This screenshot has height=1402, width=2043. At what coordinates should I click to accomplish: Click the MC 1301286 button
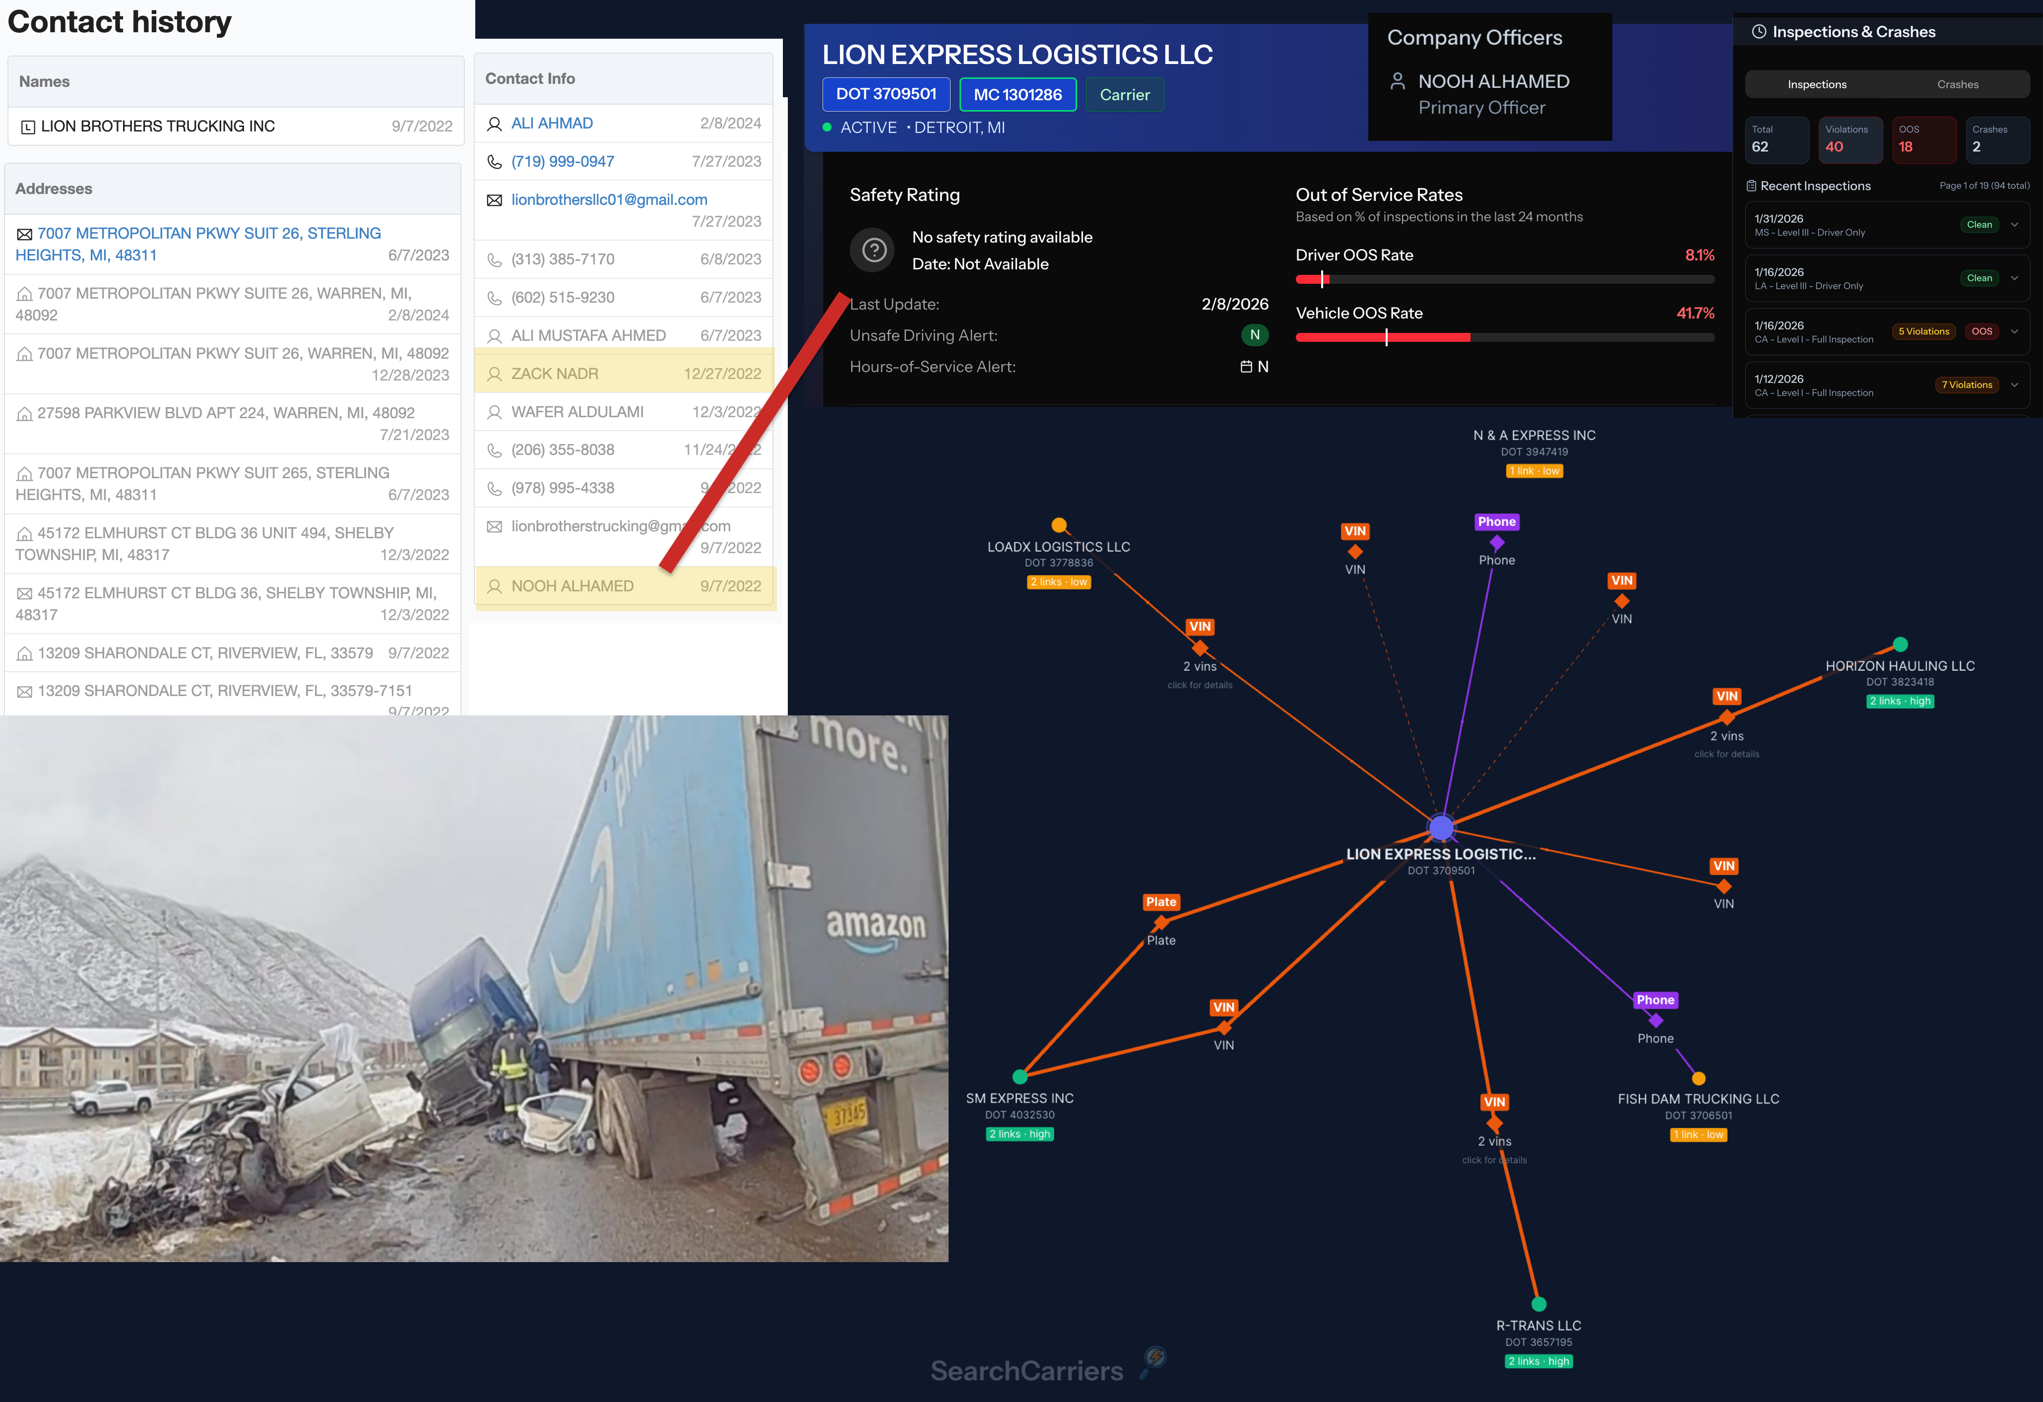(x=1017, y=94)
